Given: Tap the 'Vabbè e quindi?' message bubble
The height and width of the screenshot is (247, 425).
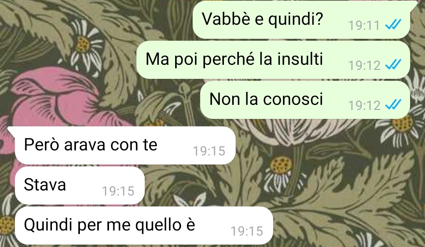Looking at the screenshot, I should point(301,20).
